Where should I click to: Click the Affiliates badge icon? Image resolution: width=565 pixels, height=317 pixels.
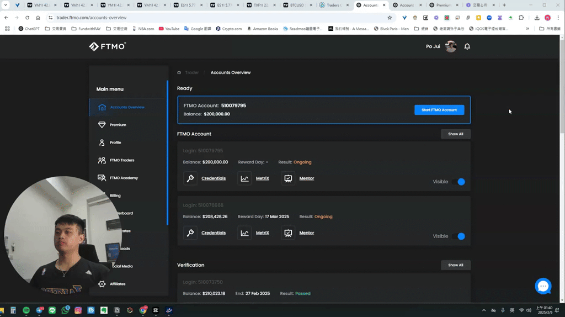click(x=102, y=284)
